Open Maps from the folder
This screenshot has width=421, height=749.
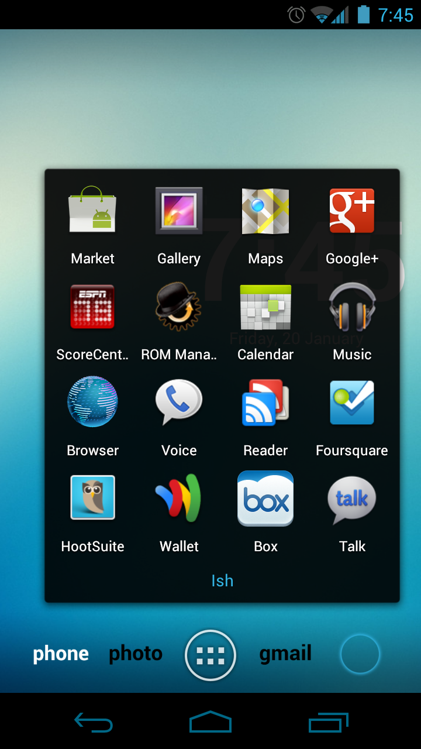265,211
